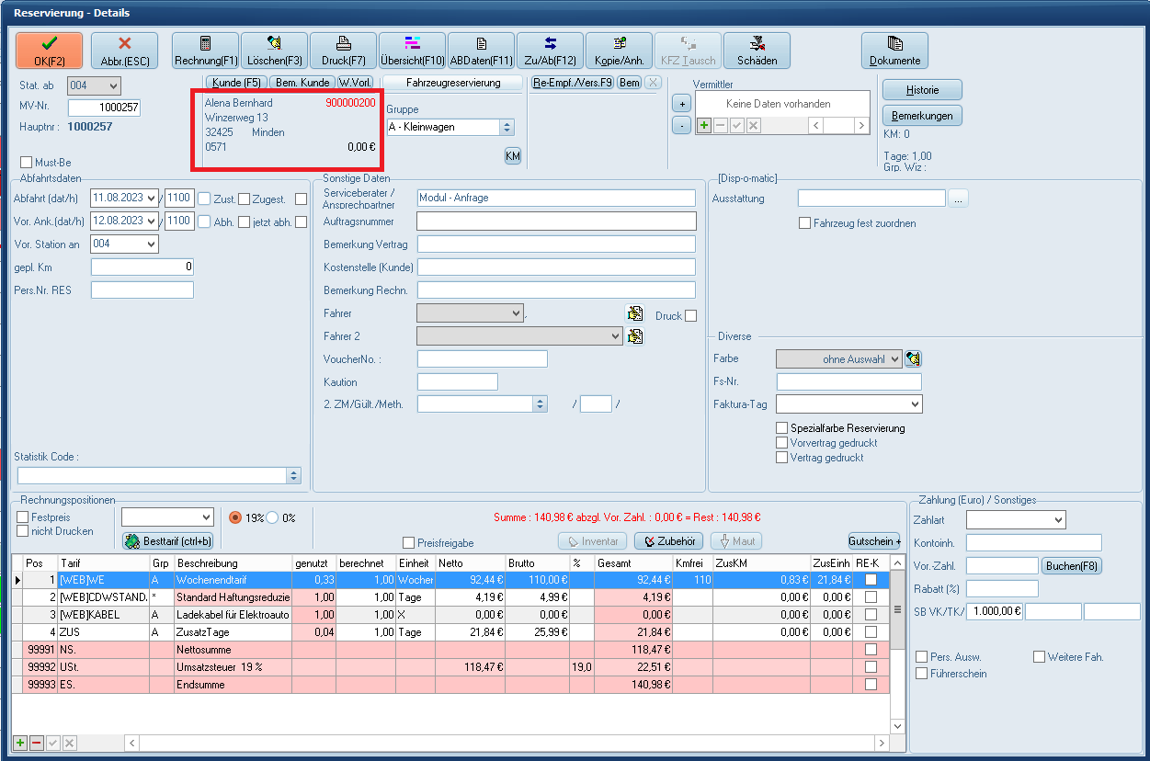The width and height of the screenshot is (1150, 761).
Task: Click the Historie button
Action: coord(922,90)
